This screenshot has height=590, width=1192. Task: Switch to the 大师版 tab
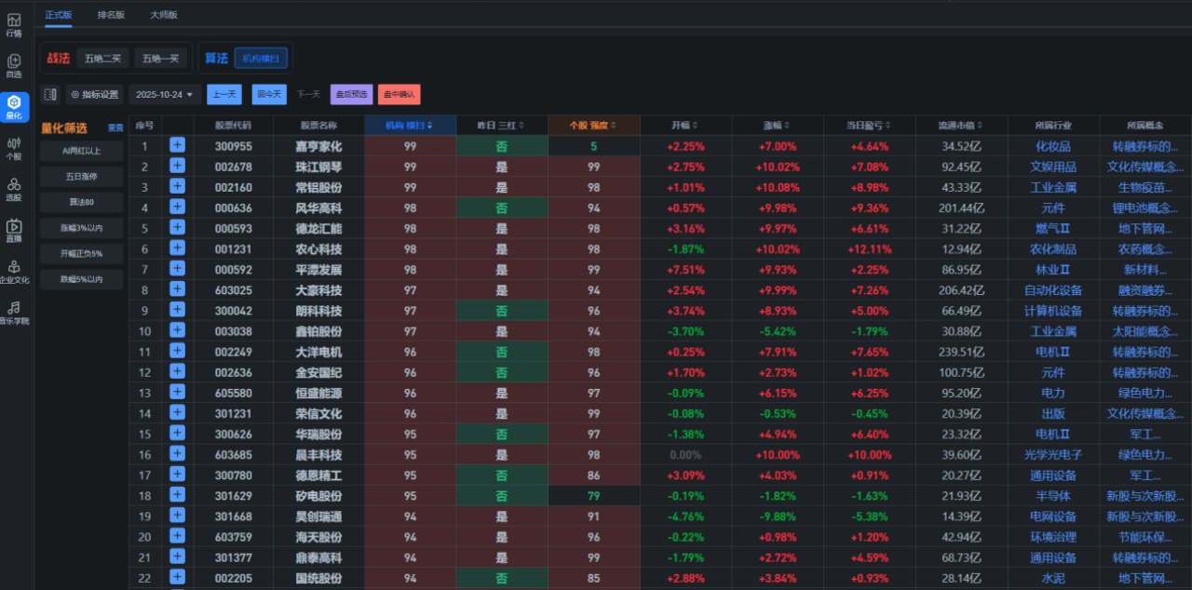164,15
